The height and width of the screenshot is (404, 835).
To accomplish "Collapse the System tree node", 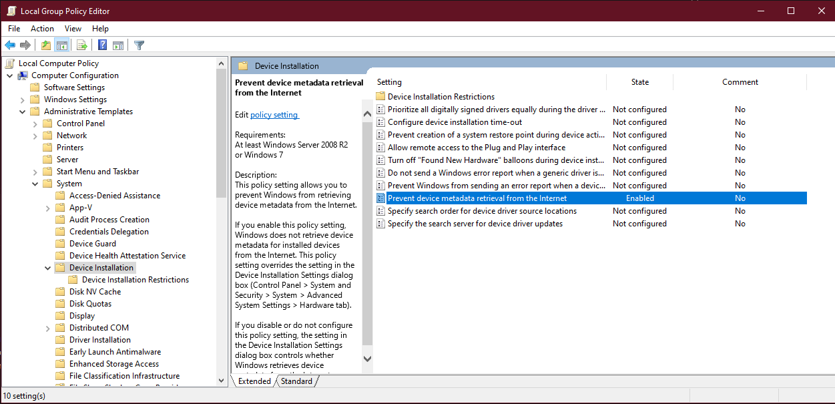I will point(35,184).
